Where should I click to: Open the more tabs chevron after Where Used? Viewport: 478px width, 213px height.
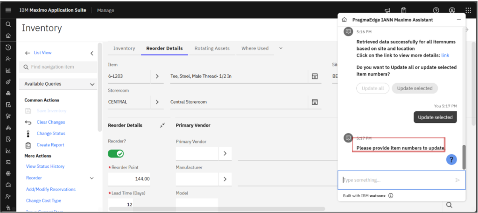[281, 48]
